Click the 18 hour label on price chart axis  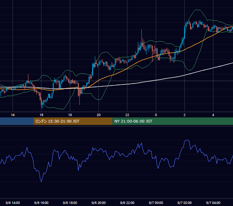pos(70,115)
